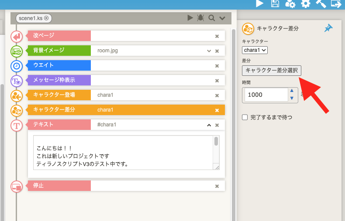This screenshot has width=345, height=221.
Task: Increase 時間 value with the up arrow
Action: tap(292, 91)
